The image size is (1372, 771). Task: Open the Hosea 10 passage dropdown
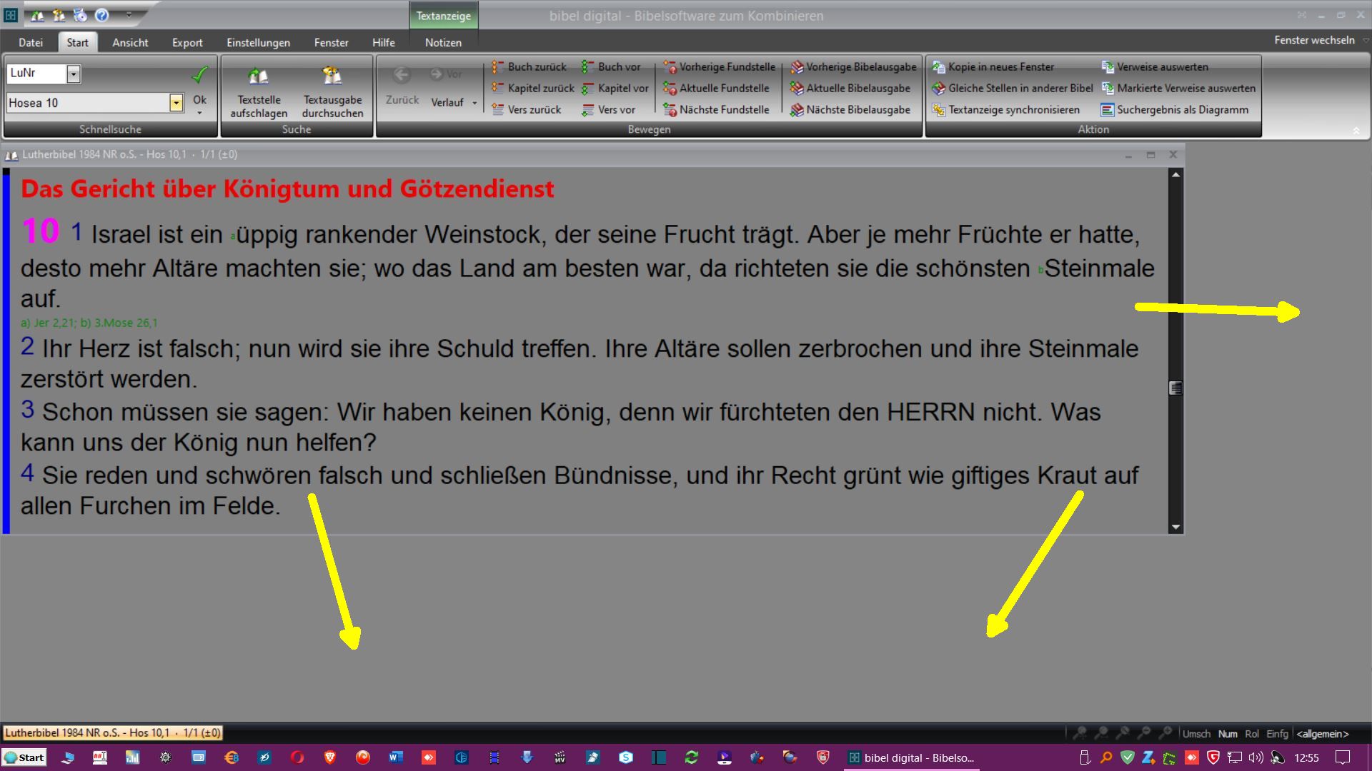point(176,103)
